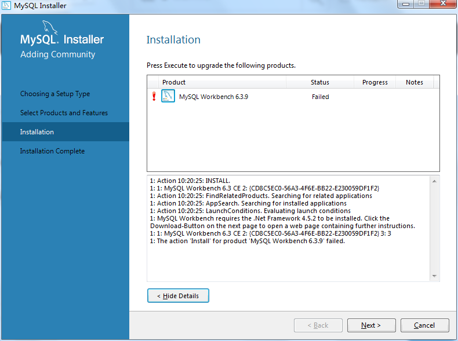The width and height of the screenshot is (458, 341).
Task: Click the Status column header
Action: pyautogui.click(x=320, y=82)
